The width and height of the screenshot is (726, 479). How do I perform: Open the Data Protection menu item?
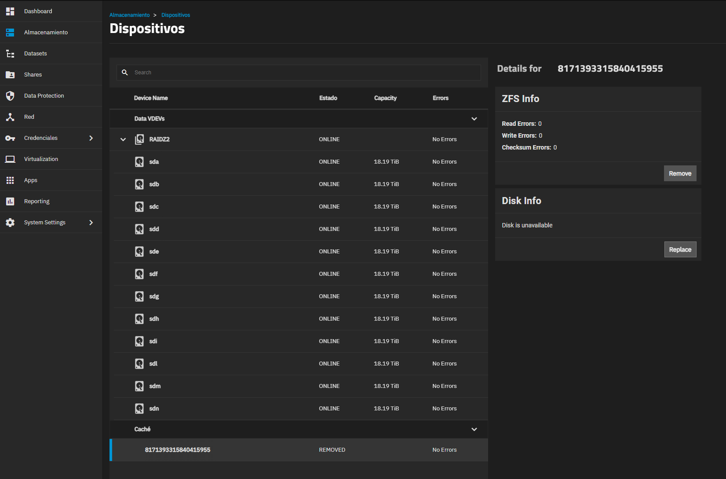click(x=51, y=96)
